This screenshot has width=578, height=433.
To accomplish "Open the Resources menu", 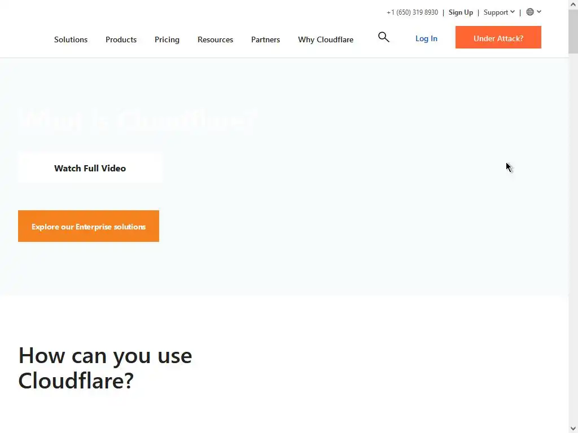I will [215, 39].
